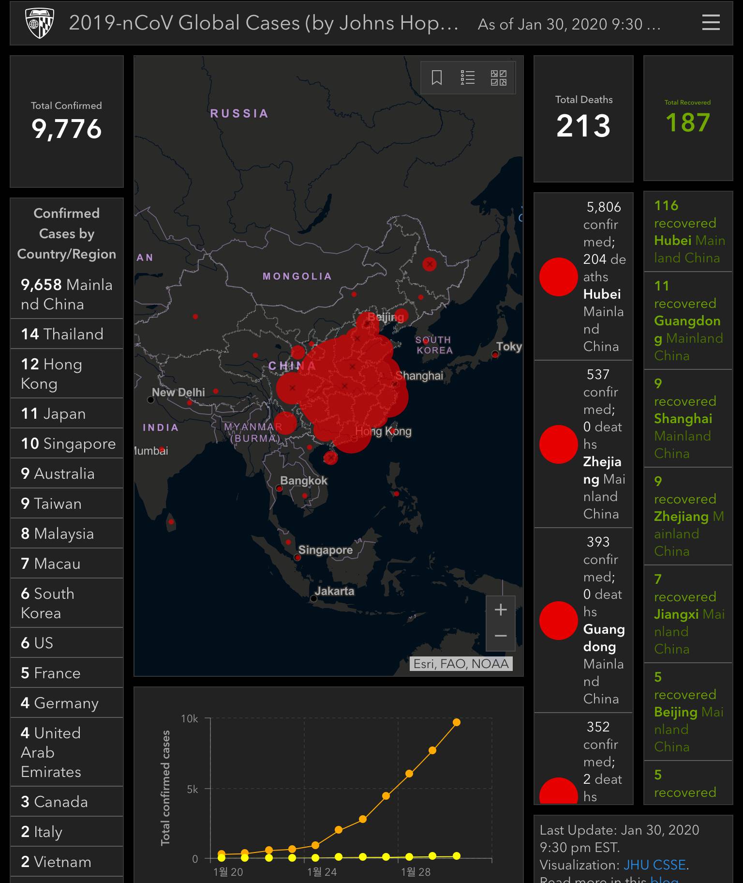Click the Johns Hopkins shield logo
This screenshot has width=743, height=883.
(39, 23)
